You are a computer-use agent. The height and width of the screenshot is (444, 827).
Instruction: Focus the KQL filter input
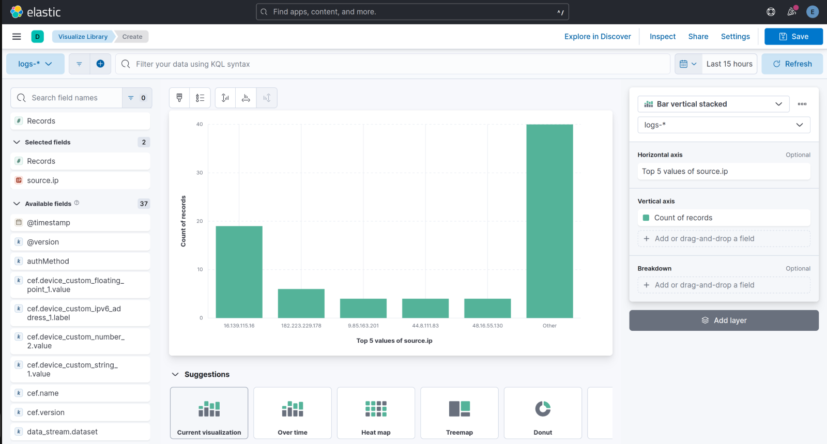pyautogui.click(x=393, y=64)
